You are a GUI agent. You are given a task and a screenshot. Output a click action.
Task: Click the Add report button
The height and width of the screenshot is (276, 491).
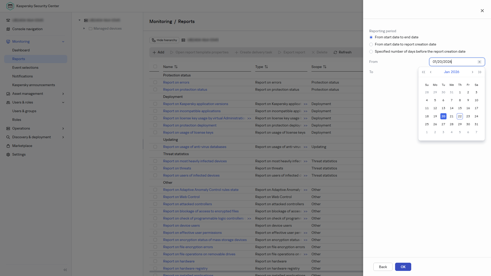[x=158, y=52]
